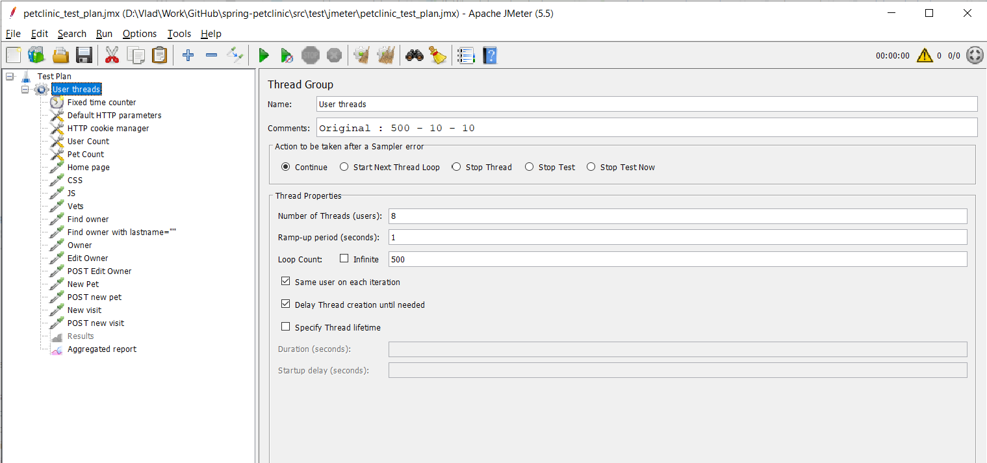987x463 pixels.
Task: Click the Add plus toolbar icon
Action: pos(188,56)
